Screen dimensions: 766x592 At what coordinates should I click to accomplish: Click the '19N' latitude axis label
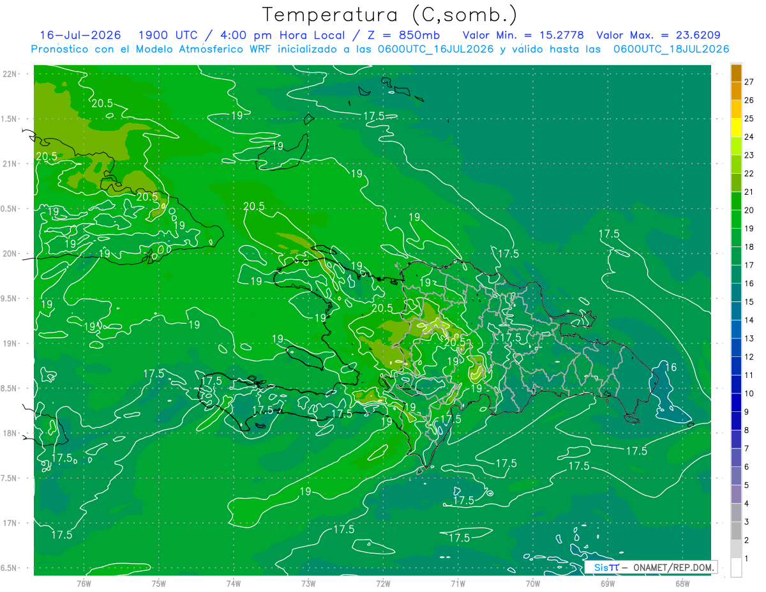[x=10, y=344]
